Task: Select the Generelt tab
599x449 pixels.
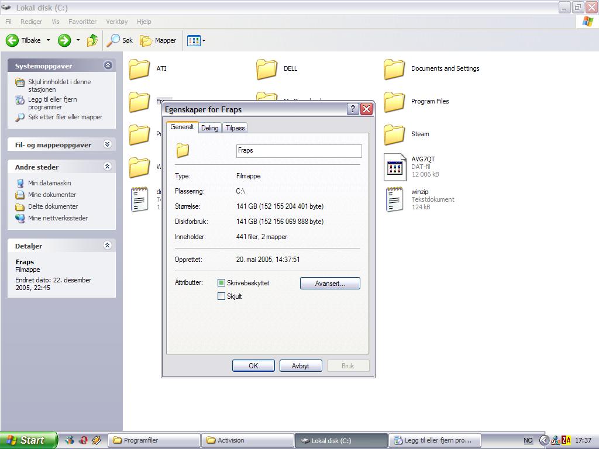Action: click(183, 127)
